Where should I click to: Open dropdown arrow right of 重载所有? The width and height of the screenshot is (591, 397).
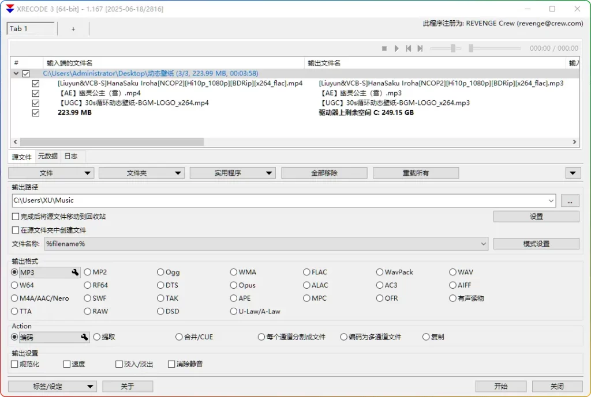click(573, 173)
